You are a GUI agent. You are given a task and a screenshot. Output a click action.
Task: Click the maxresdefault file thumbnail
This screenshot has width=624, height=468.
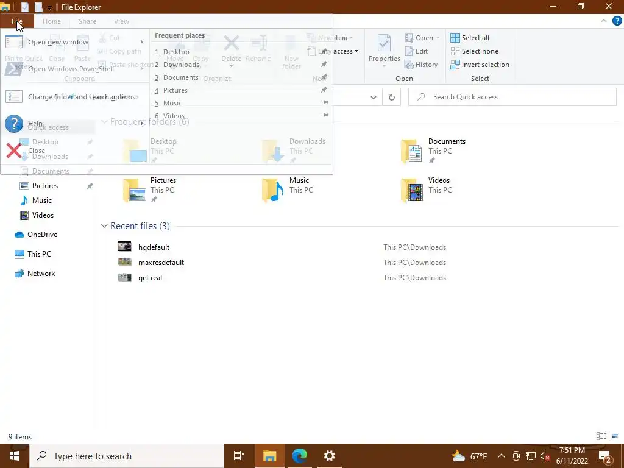coord(124,262)
